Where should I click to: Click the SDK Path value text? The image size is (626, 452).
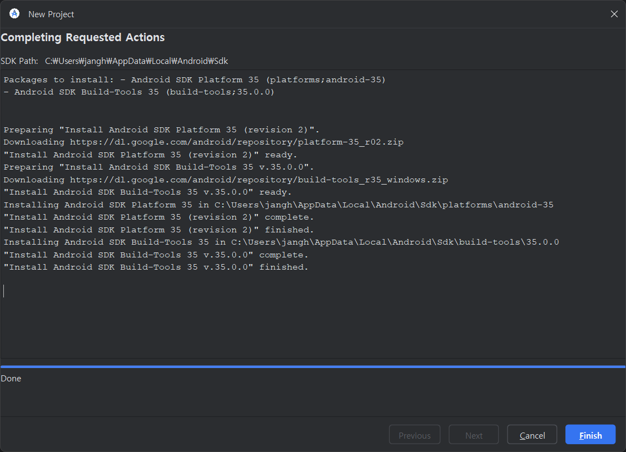point(137,61)
